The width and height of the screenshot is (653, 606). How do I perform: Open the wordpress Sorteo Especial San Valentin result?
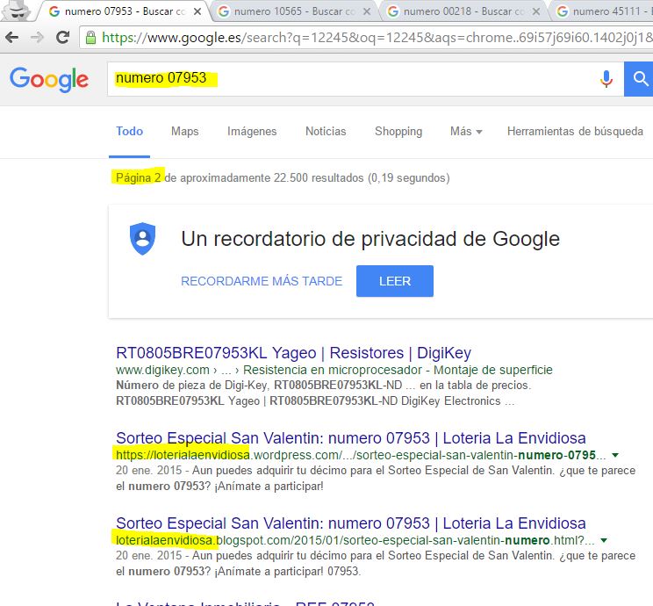[351, 438]
